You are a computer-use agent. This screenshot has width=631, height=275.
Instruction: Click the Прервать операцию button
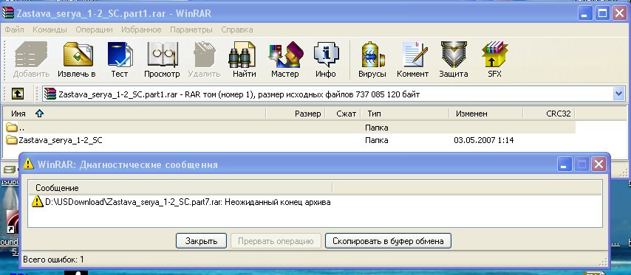pyautogui.click(x=276, y=241)
